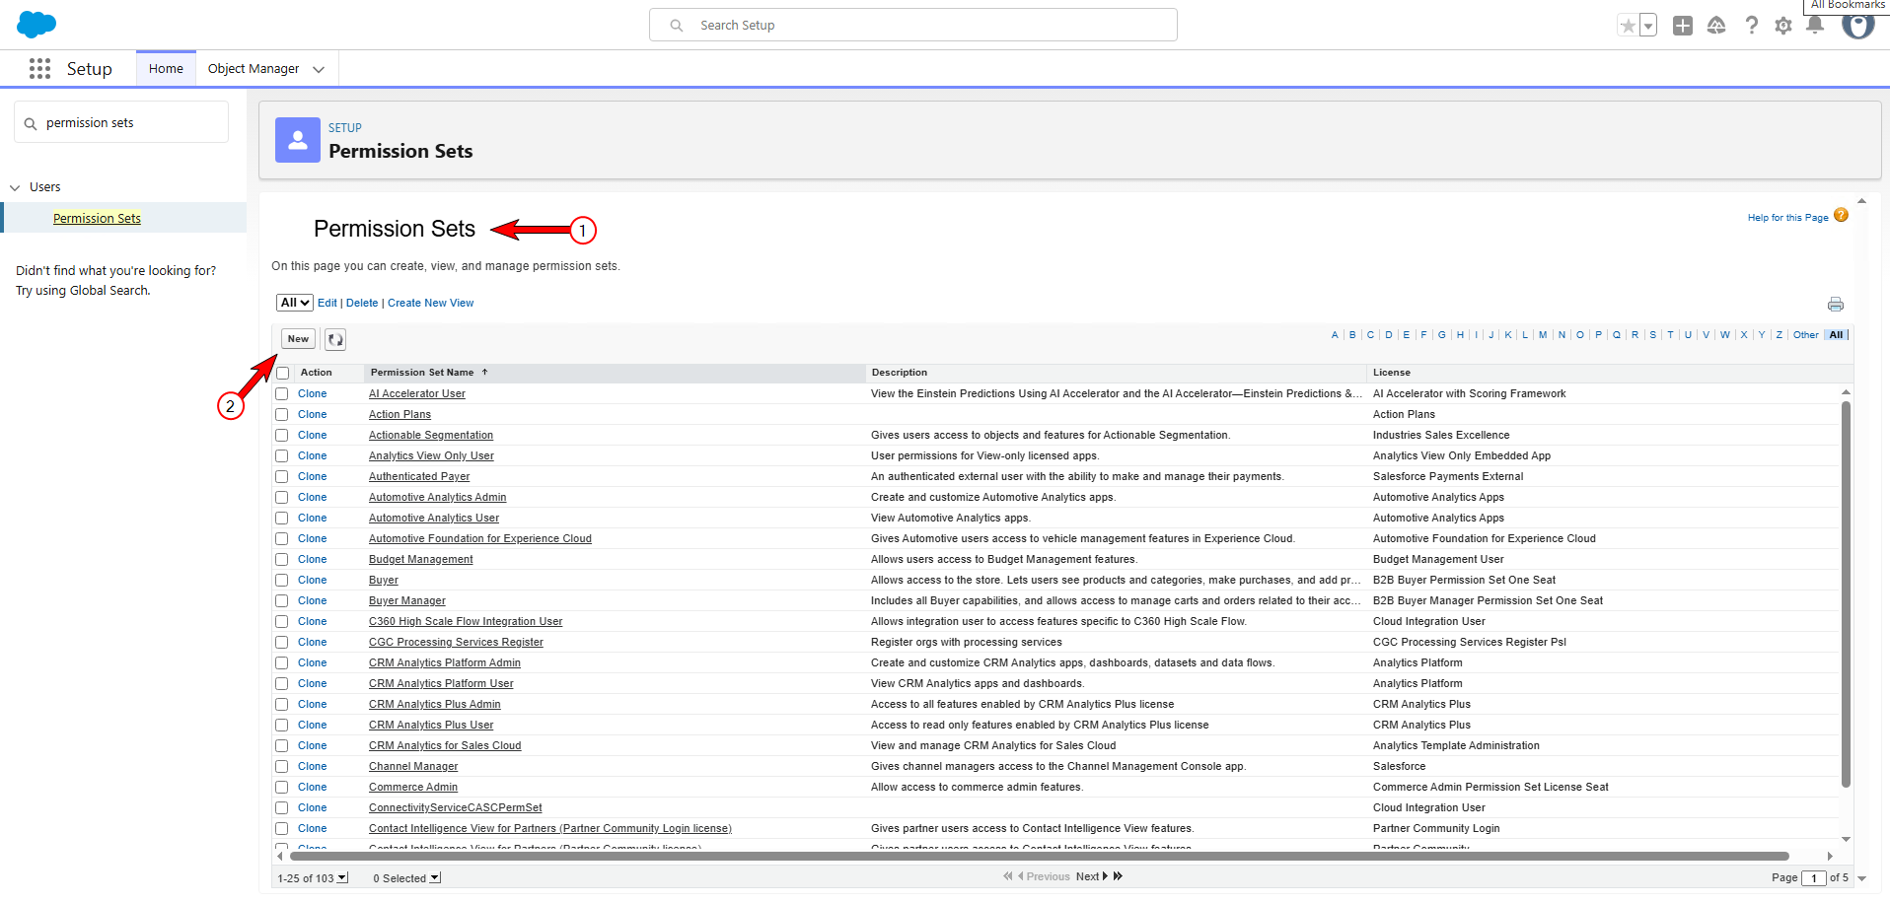Viewport: 1890px width, 903px height.
Task: Click the Create New View link
Action: (430, 303)
